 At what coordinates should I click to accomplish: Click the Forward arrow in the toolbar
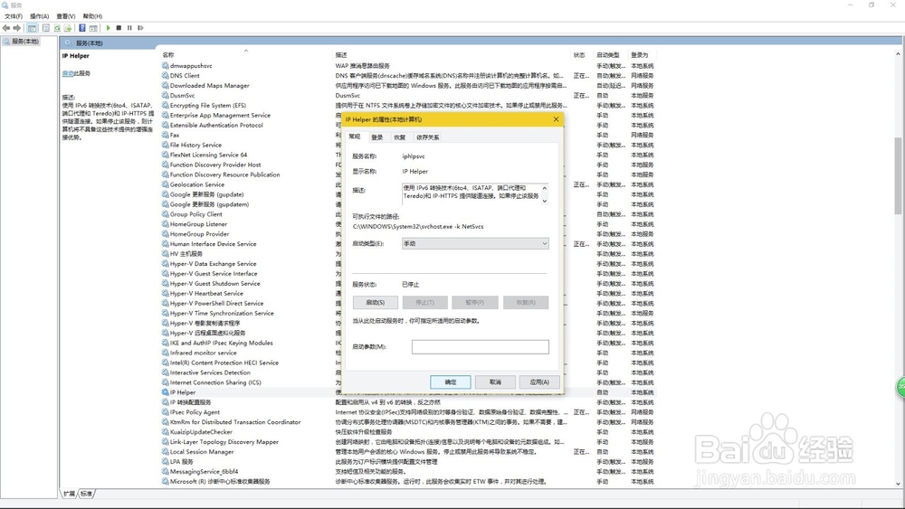pyautogui.click(x=16, y=28)
